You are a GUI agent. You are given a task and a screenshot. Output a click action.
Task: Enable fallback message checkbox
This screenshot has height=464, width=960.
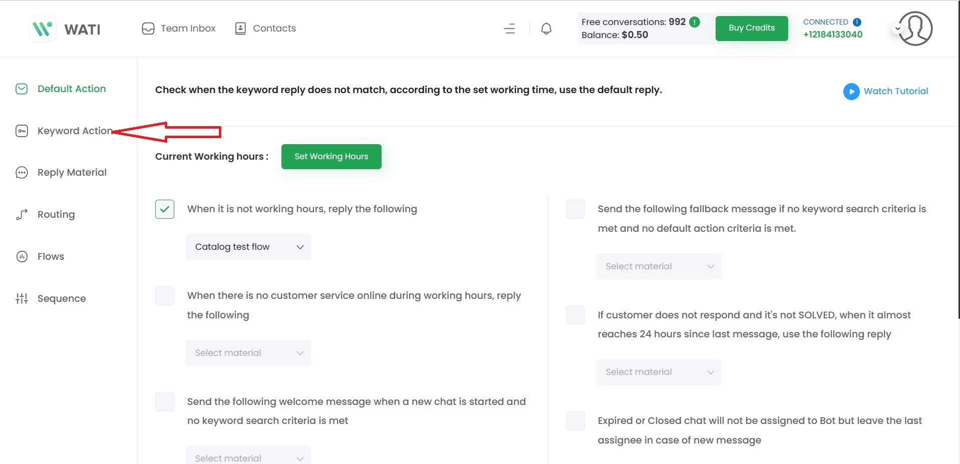point(575,209)
